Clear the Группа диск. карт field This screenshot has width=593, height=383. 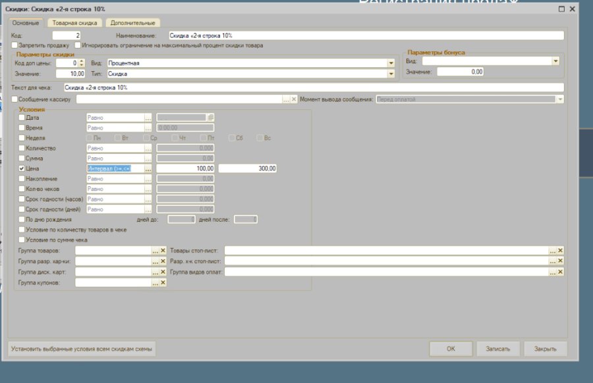point(163,272)
